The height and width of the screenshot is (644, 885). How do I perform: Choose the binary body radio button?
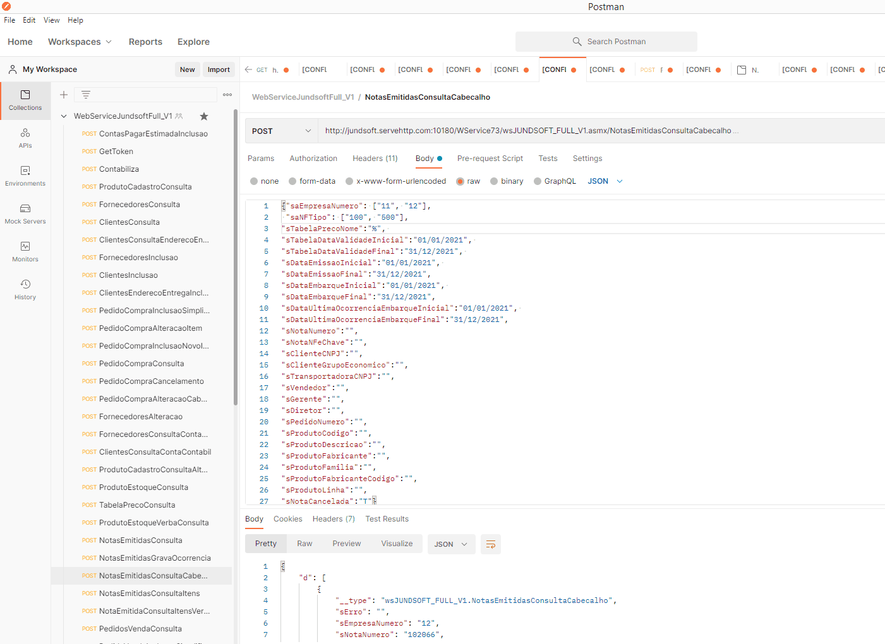point(494,181)
